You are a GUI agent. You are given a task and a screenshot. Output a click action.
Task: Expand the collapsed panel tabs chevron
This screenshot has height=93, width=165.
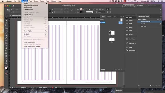point(121,17)
